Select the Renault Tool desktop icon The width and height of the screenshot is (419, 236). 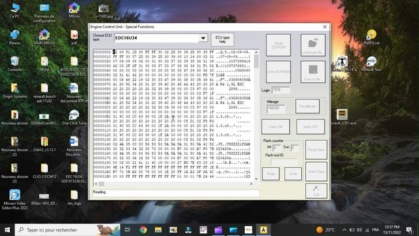pyautogui.click(x=371, y=64)
